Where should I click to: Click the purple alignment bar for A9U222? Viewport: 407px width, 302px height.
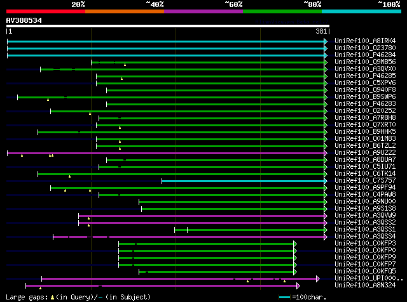point(165,154)
